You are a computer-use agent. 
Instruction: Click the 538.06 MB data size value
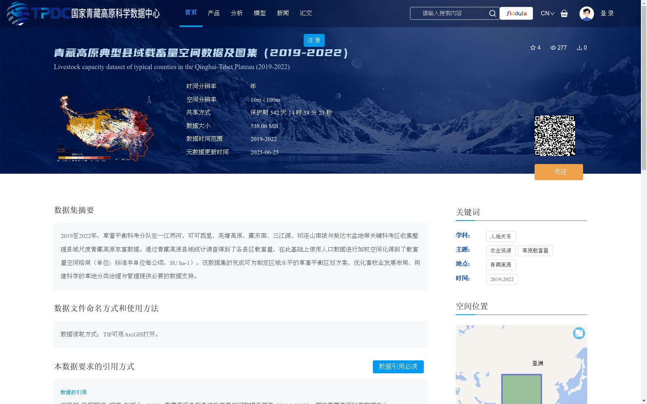pyautogui.click(x=264, y=126)
